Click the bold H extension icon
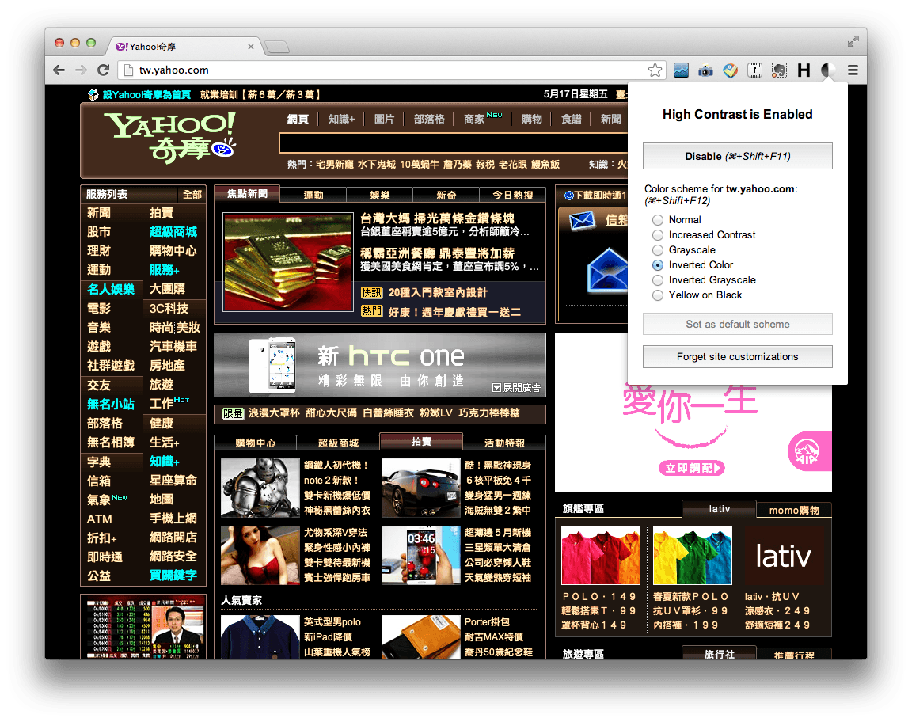The image size is (912, 722). (x=804, y=70)
